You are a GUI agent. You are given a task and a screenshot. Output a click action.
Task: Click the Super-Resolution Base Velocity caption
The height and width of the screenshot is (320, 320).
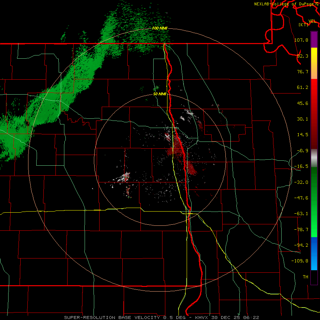161,318
